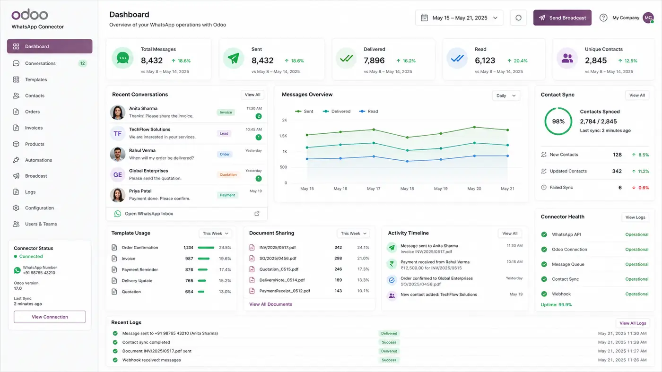Image resolution: width=662 pixels, height=372 pixels.
Task: Go to Templates in sidebar
Action: coord(50,79)
